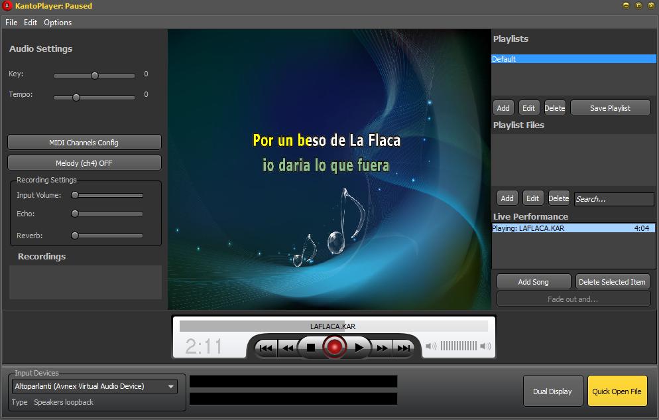Image resolution: width=659 pixels, height=420 pixels.
Task: Open the Options menu
Action: pos(58,23)
